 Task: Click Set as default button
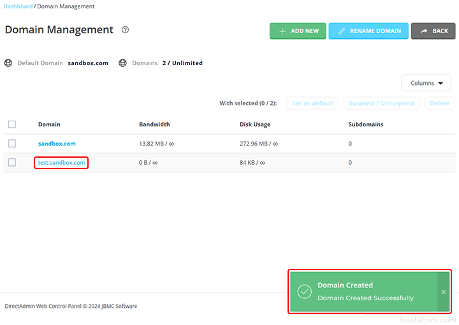312,103
